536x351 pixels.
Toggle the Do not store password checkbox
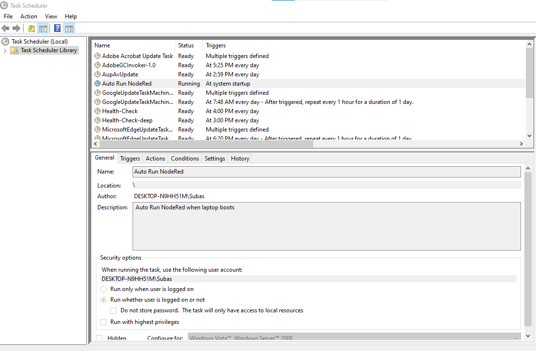114,310
